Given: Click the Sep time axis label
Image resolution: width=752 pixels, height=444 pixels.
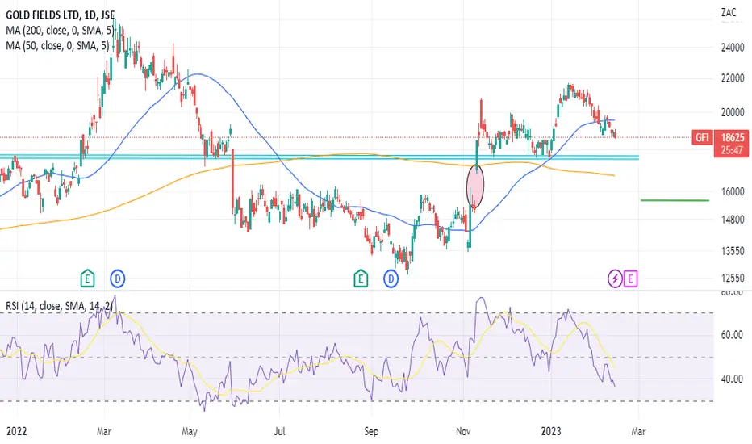Looking at the screenshot, I should click(370, 431).
